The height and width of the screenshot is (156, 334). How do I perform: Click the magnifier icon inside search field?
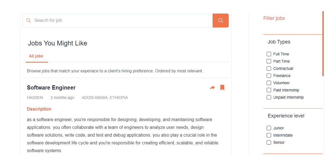(29, 21)
